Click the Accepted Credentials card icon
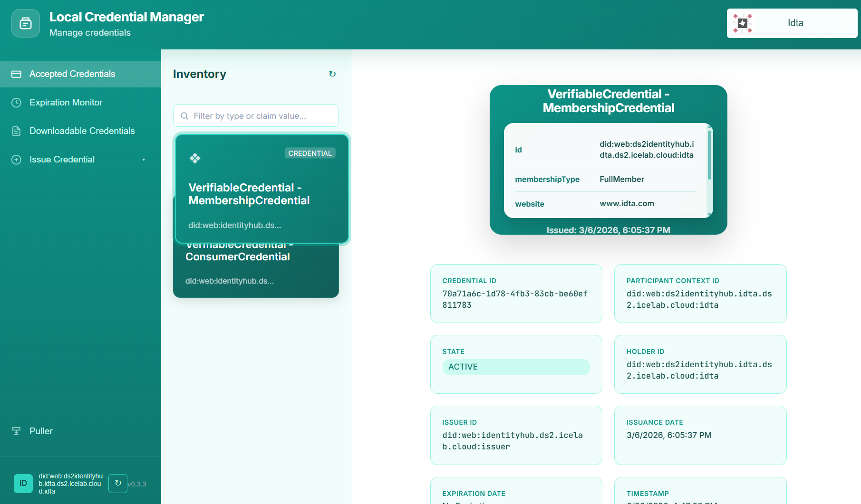 (x=16, y=74)
